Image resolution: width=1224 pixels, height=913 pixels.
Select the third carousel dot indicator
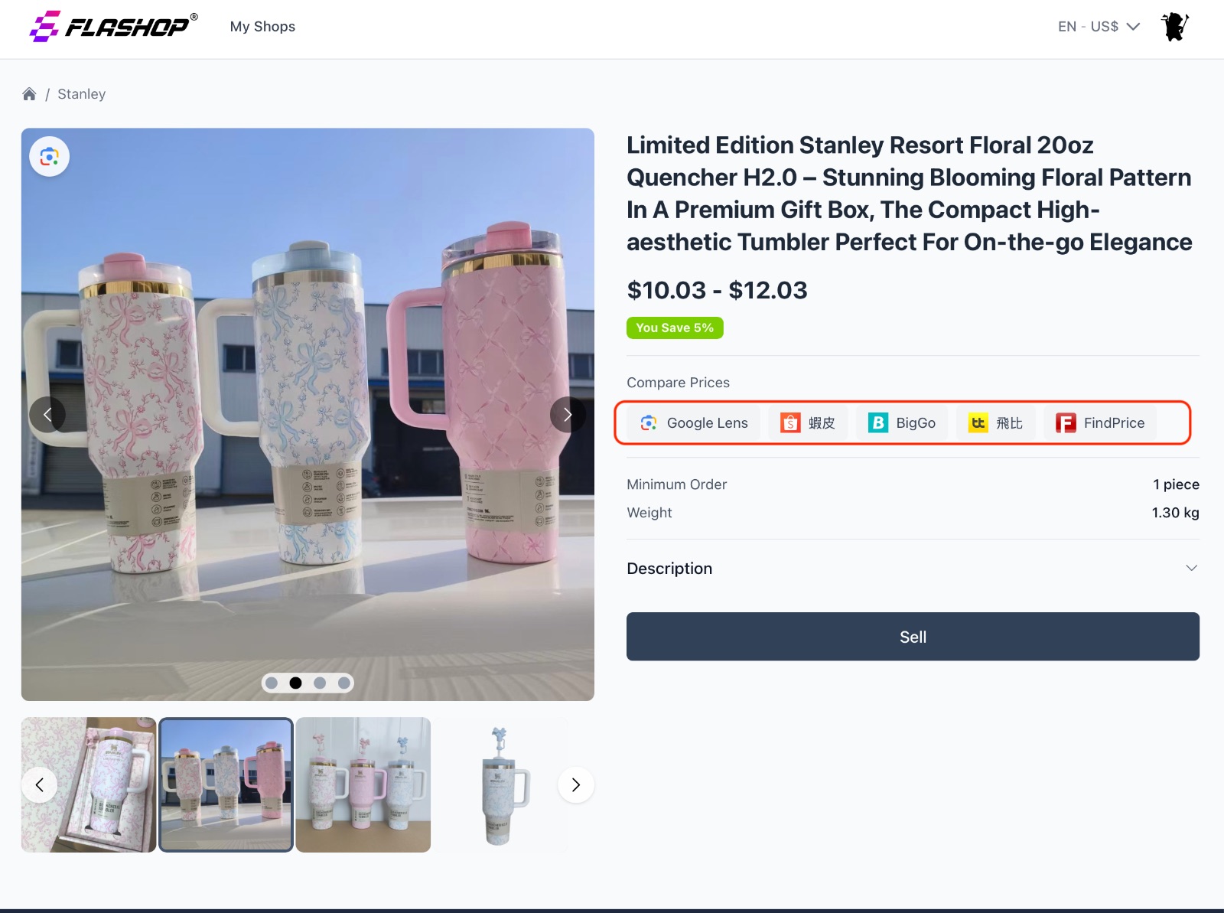pos(320,683)
